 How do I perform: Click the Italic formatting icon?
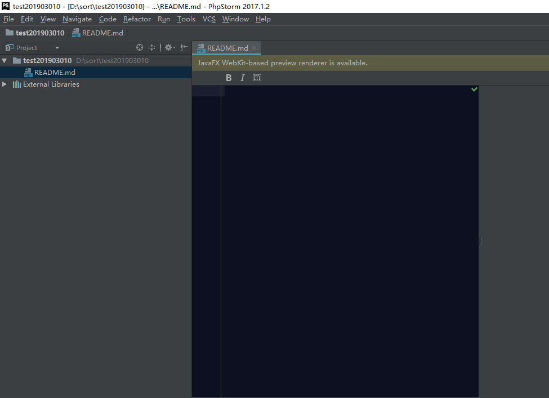[x=242, y=78]
